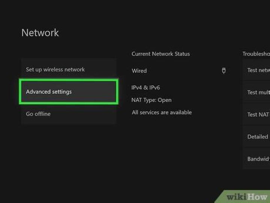Start the Test multiplayer connection tile

tap(257, 92)
